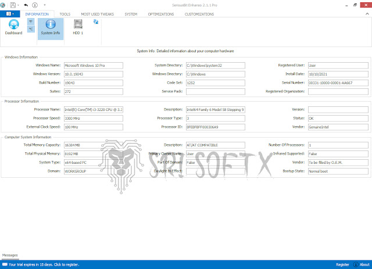Click the Processor Speed field

94,119
